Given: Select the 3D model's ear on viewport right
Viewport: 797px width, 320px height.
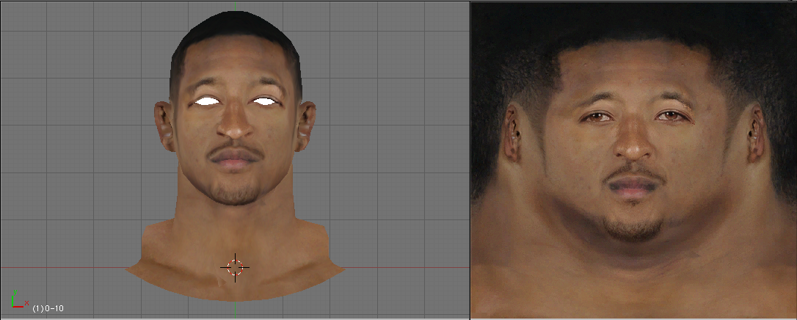Looking at the screenshot, I should [x=307, y=123].
